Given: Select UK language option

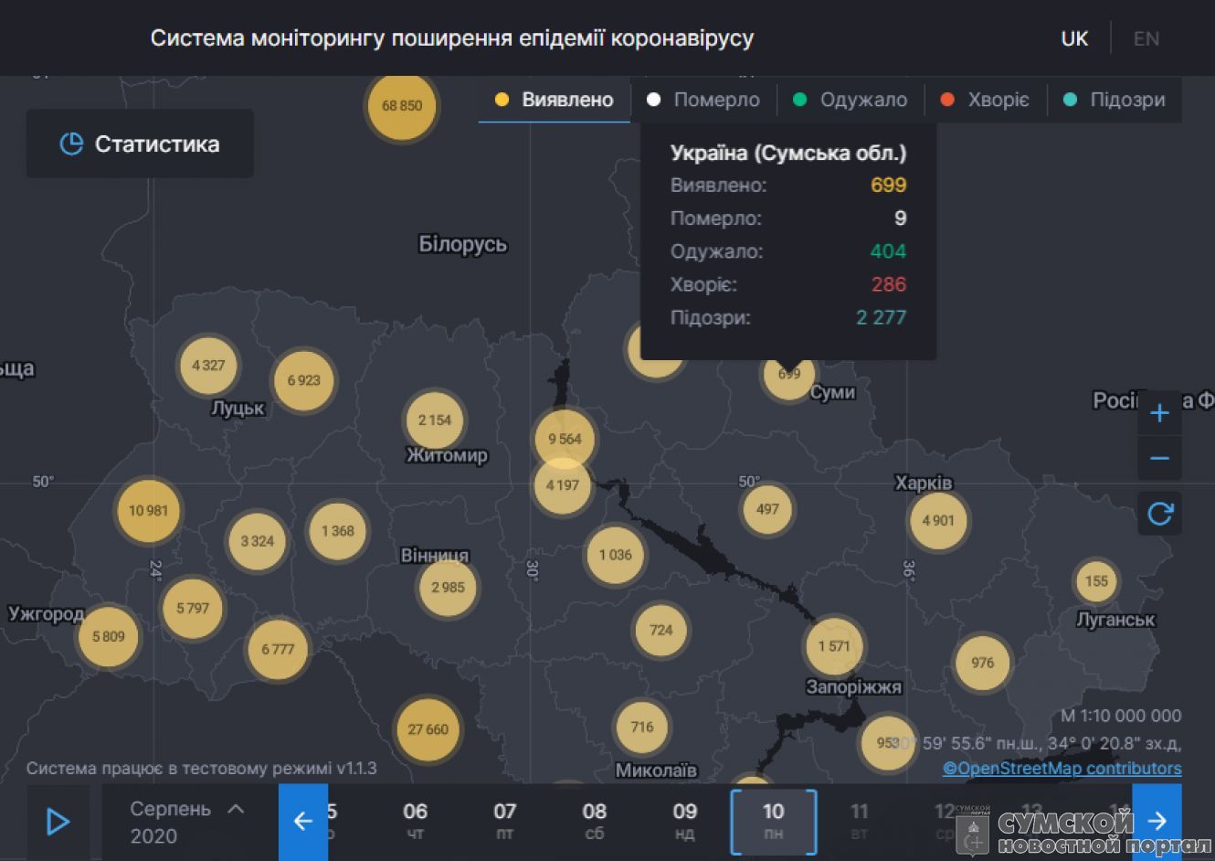Looking at the screenshot, I should 1074,38.
